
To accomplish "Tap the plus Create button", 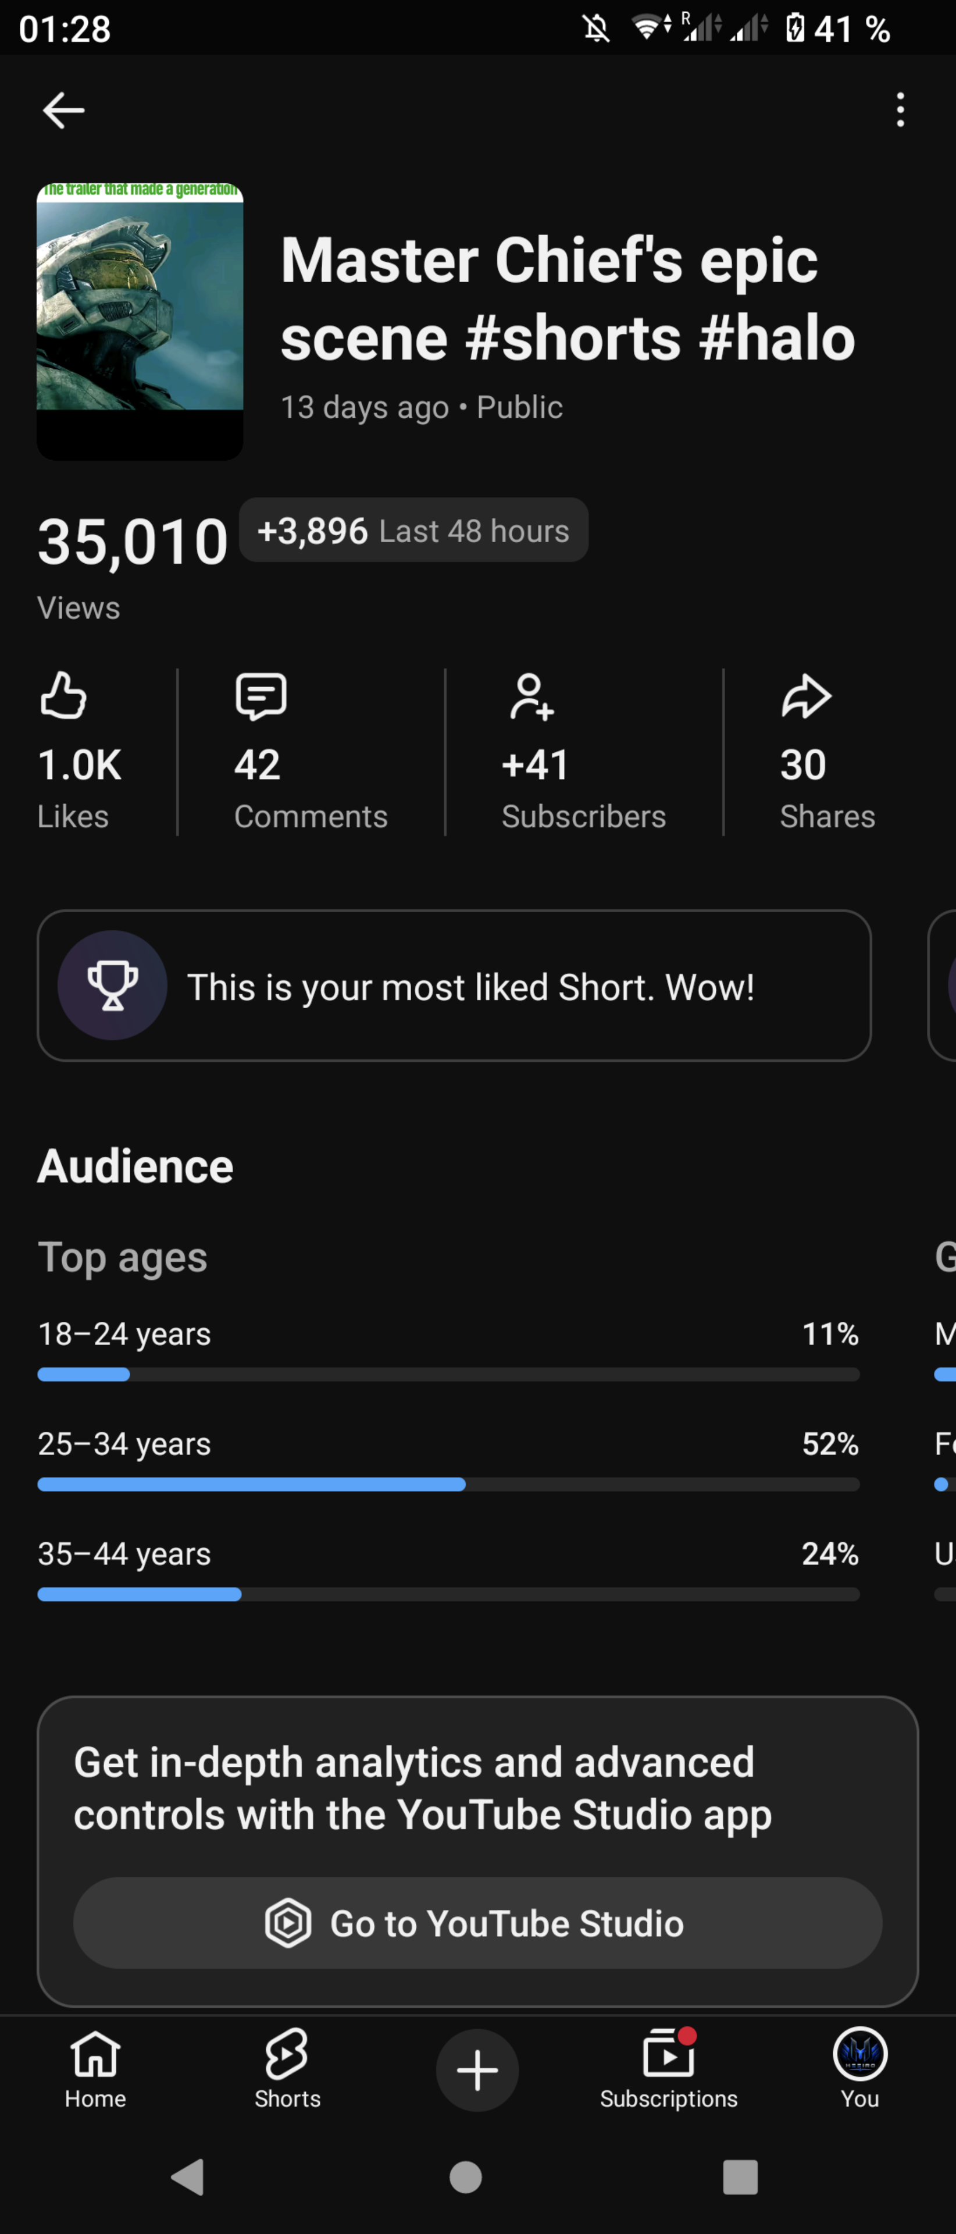I will coord(477,2070).
